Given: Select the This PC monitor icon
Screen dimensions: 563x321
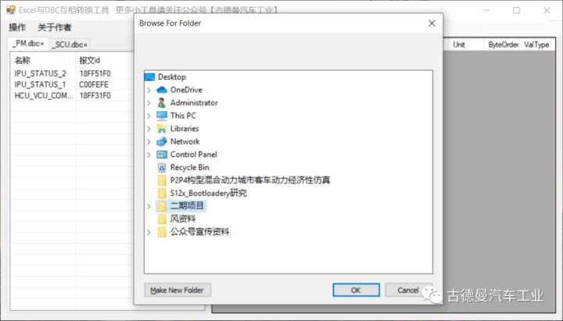Looking at the screenshot, I should coord(162,116).
